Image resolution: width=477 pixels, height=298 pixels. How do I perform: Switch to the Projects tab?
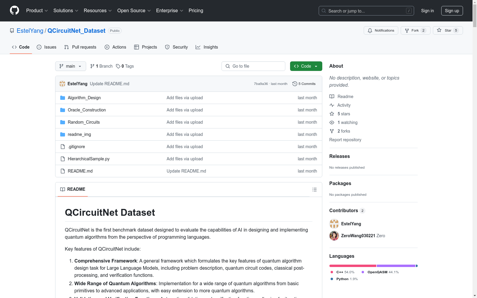click(x=145, y=47)
